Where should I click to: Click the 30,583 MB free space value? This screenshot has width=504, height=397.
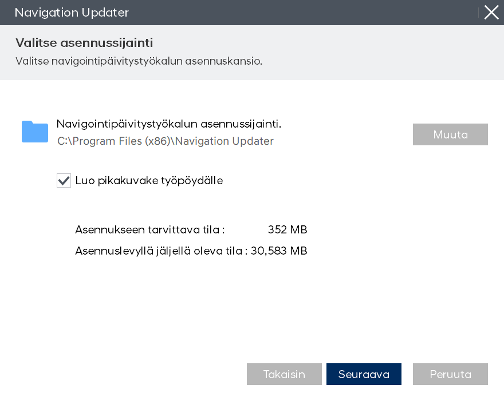(x=279, y=251)
